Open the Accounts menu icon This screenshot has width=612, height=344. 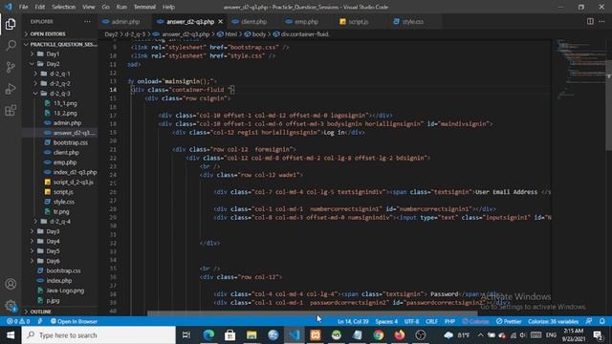(x=11, y=284)
